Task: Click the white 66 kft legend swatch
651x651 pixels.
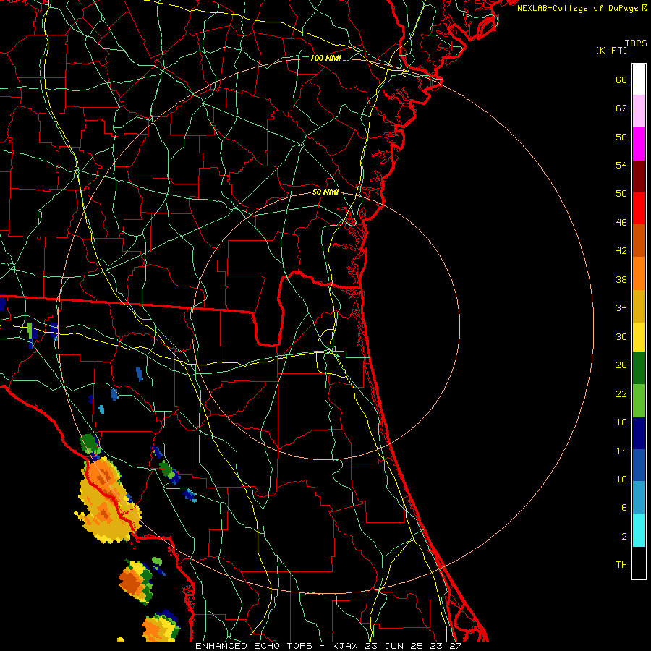Action: point(639,80)
